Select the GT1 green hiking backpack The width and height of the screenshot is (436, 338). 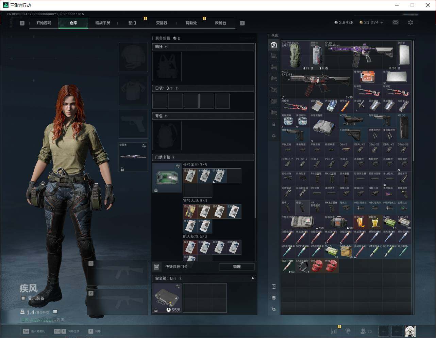[295, 55]
